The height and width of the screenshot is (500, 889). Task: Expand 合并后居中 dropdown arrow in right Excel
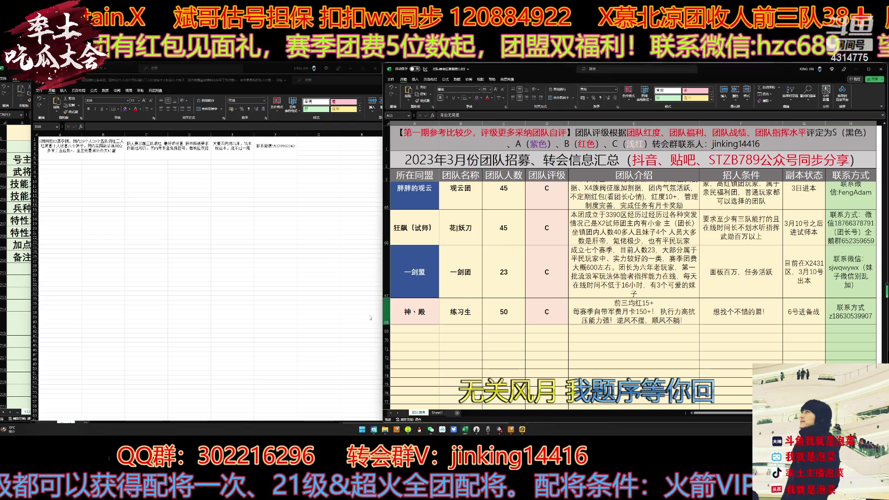tap(573, 98)
